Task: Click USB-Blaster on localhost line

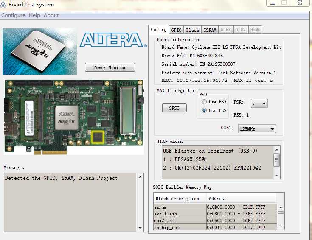Action: tap(210, 151)
